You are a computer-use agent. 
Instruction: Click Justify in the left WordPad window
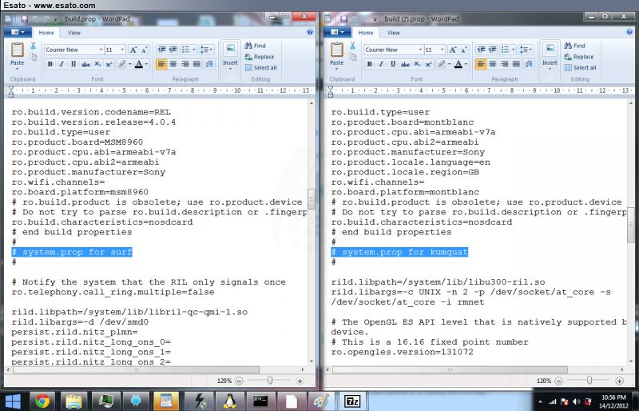pyautogui.click(x=196, y=64)
